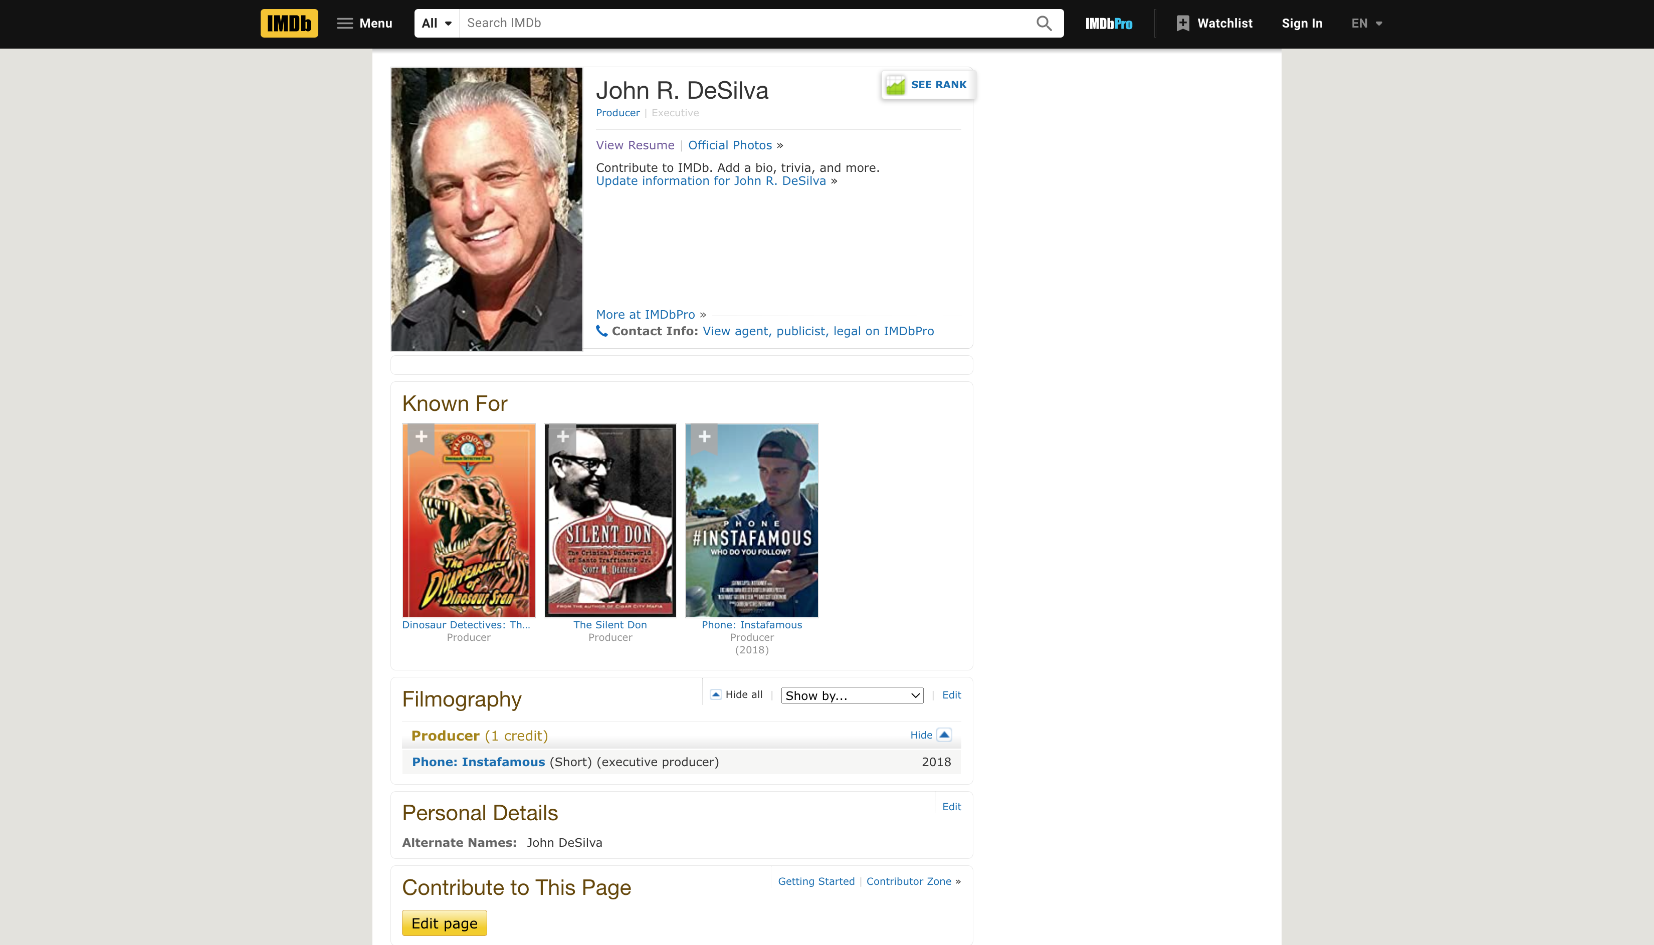Click the See Rank chart icon
1654x945 pixels.
pos(896,85)
